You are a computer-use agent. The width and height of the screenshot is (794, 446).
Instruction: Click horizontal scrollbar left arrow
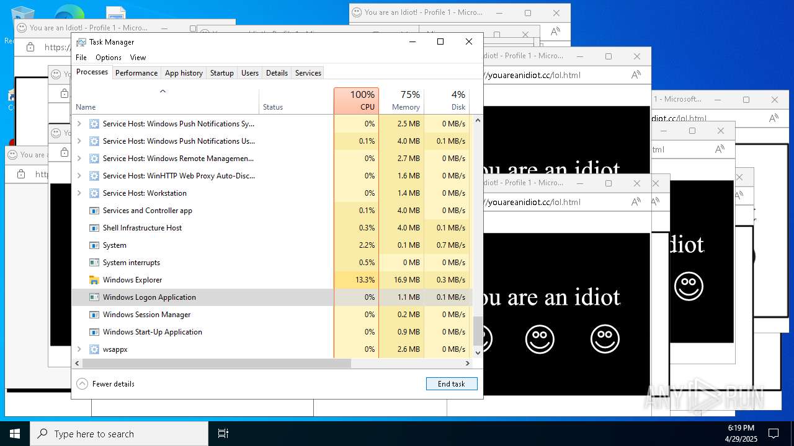tap(77, 364)
